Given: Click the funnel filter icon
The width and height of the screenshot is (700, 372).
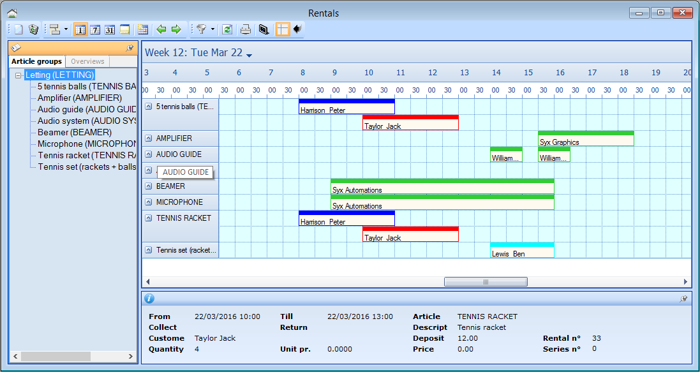Looking at the screenshot, I should [201, 29].
